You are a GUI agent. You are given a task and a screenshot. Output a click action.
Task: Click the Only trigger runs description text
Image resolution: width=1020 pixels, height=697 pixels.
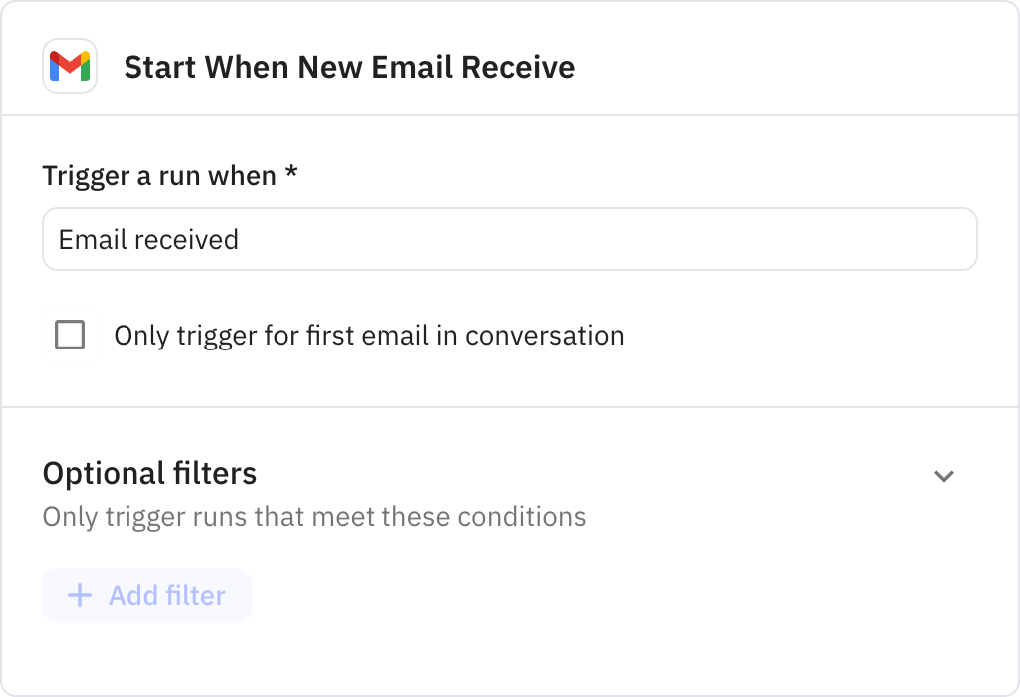pyautogui.click(x=313, y=517)
